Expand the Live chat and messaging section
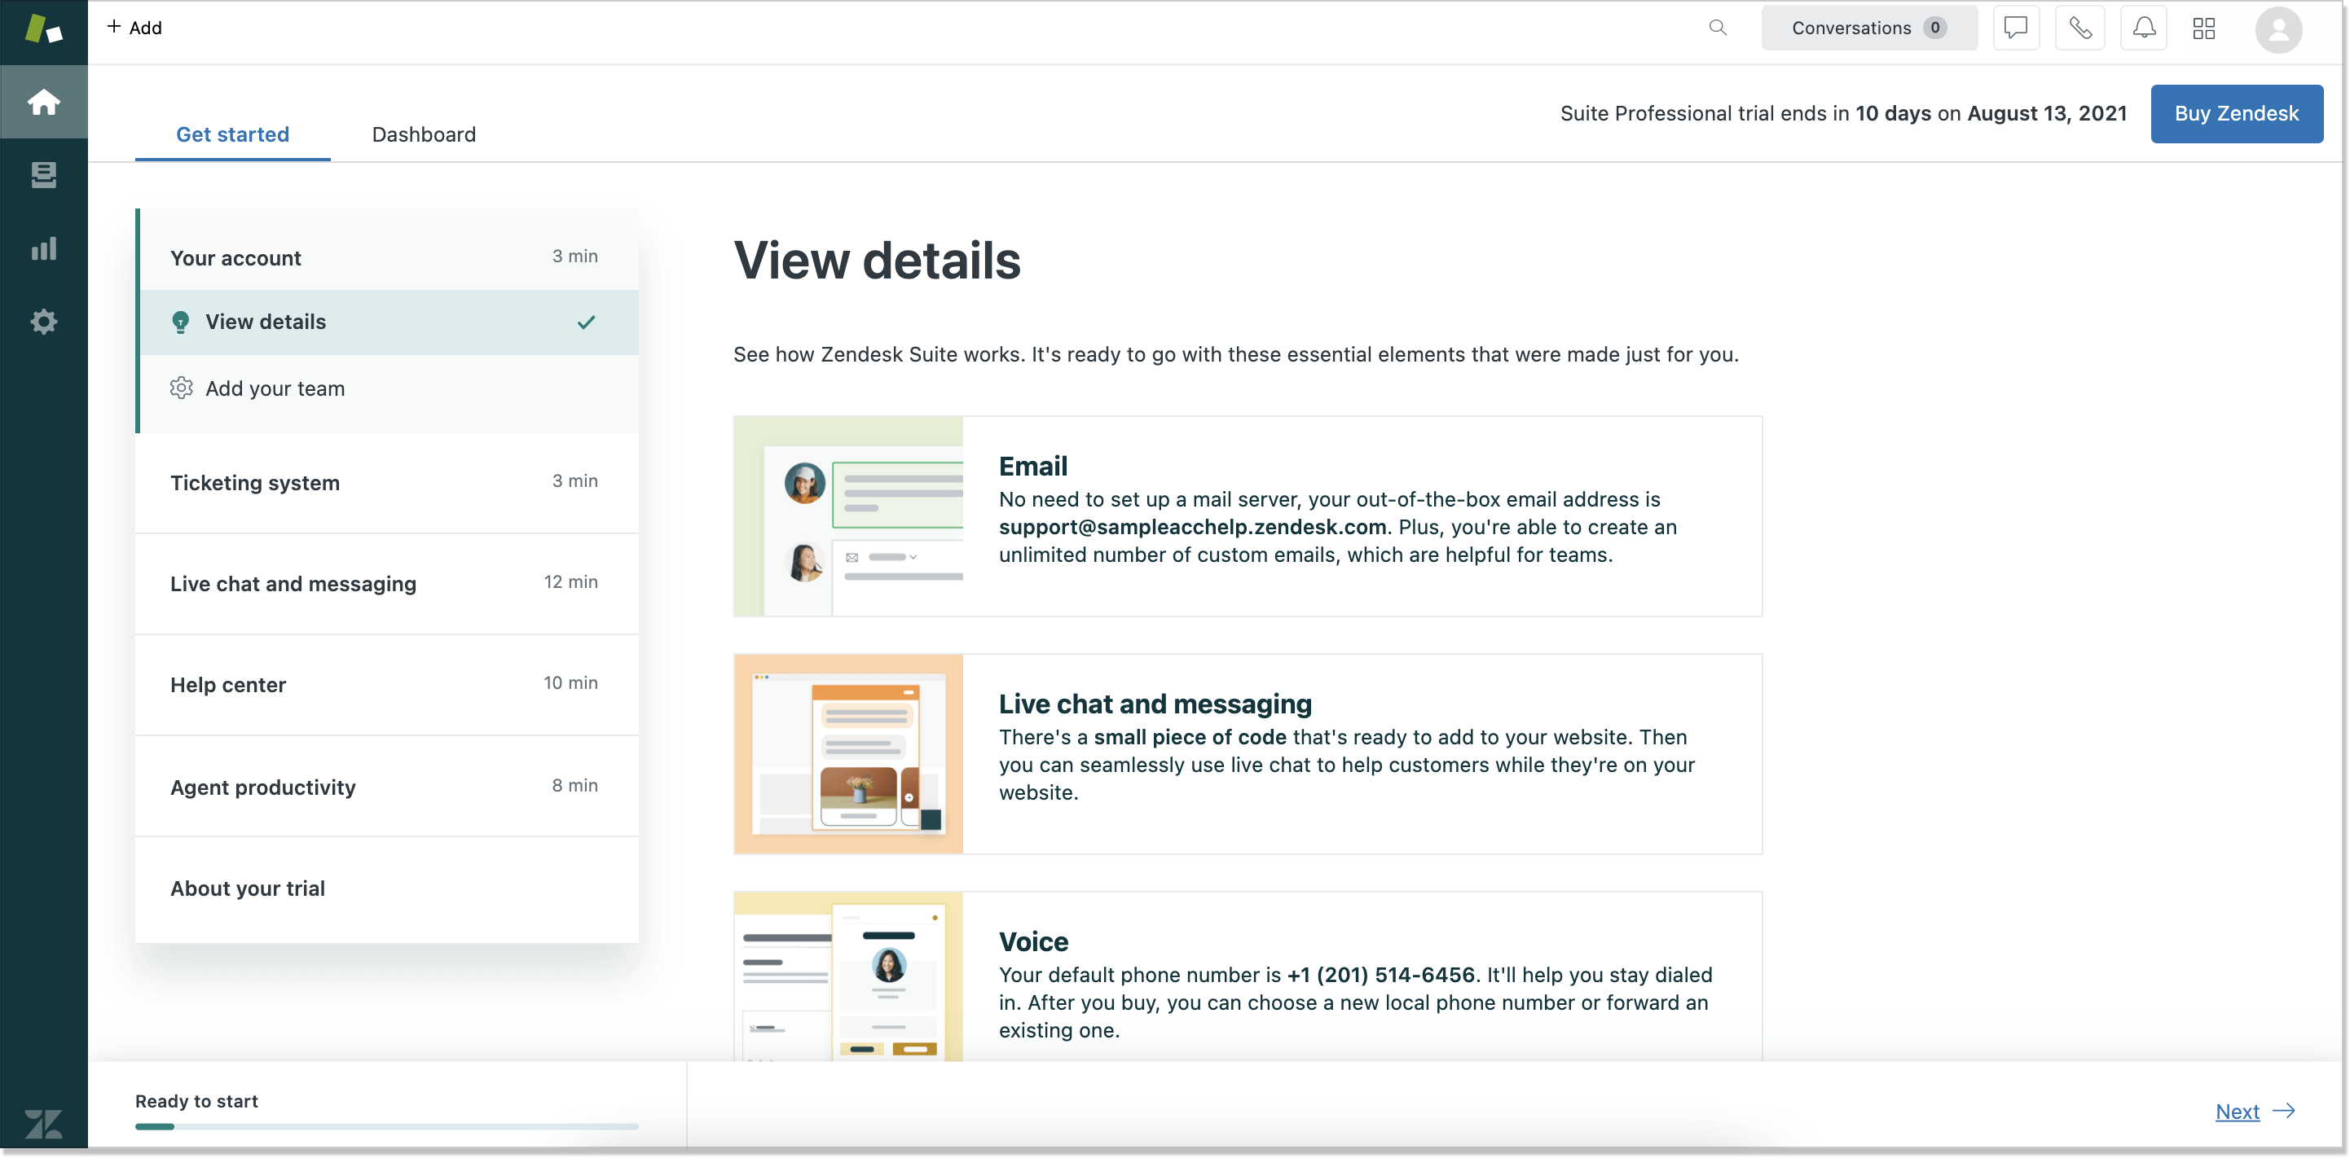Image resolution: width=2350 pixels, height=1158 pixels. [x=293, y=583]
